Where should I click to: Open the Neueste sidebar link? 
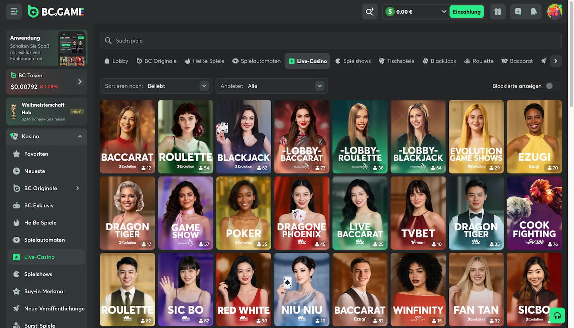pos(46,171)
